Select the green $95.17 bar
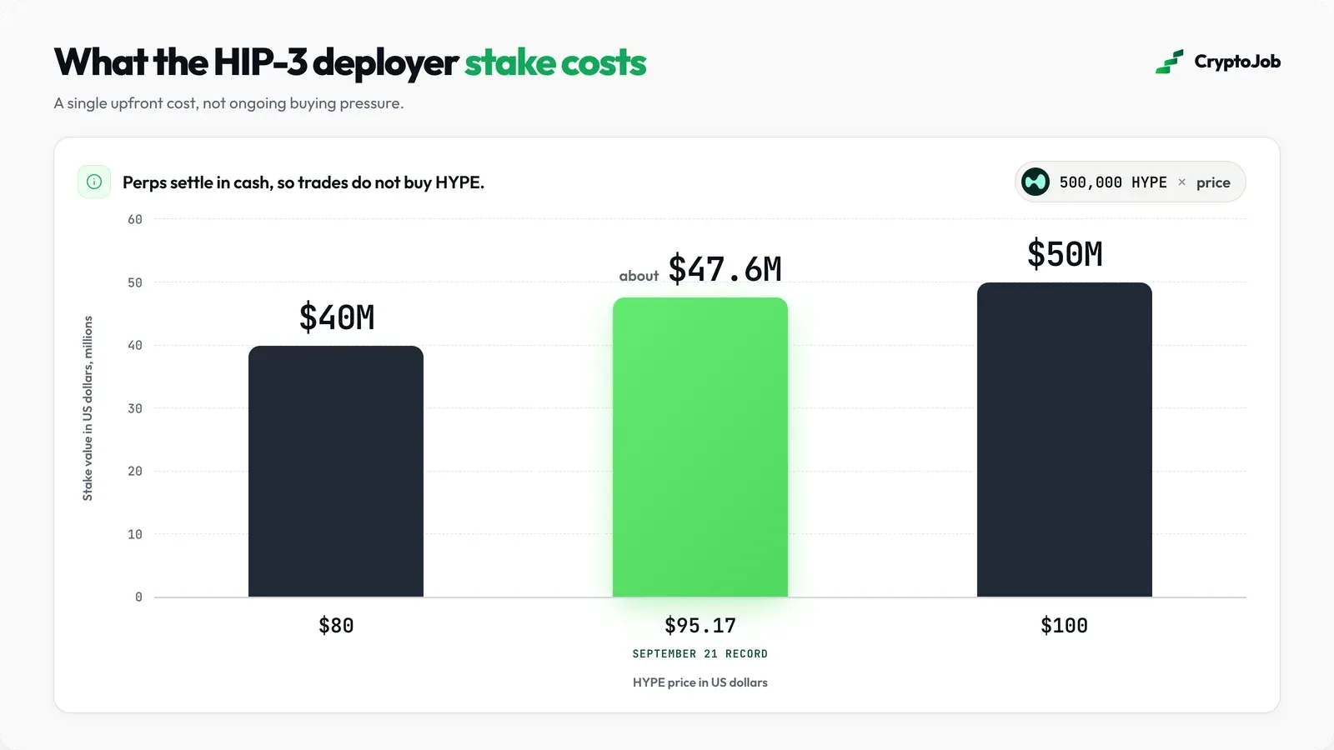 (700, 447)
